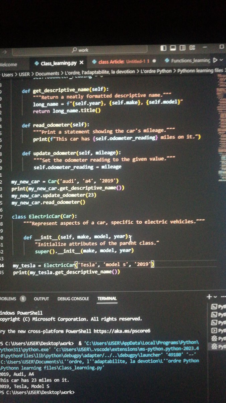Open the https://aka.ms/pscore6 link

pos(122,331)
